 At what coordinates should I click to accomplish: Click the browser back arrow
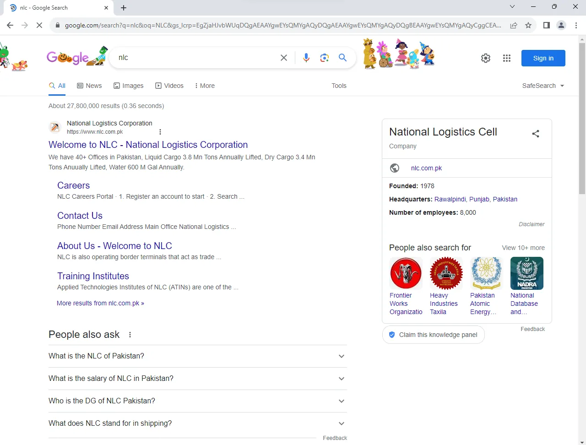tap(10, 25)
